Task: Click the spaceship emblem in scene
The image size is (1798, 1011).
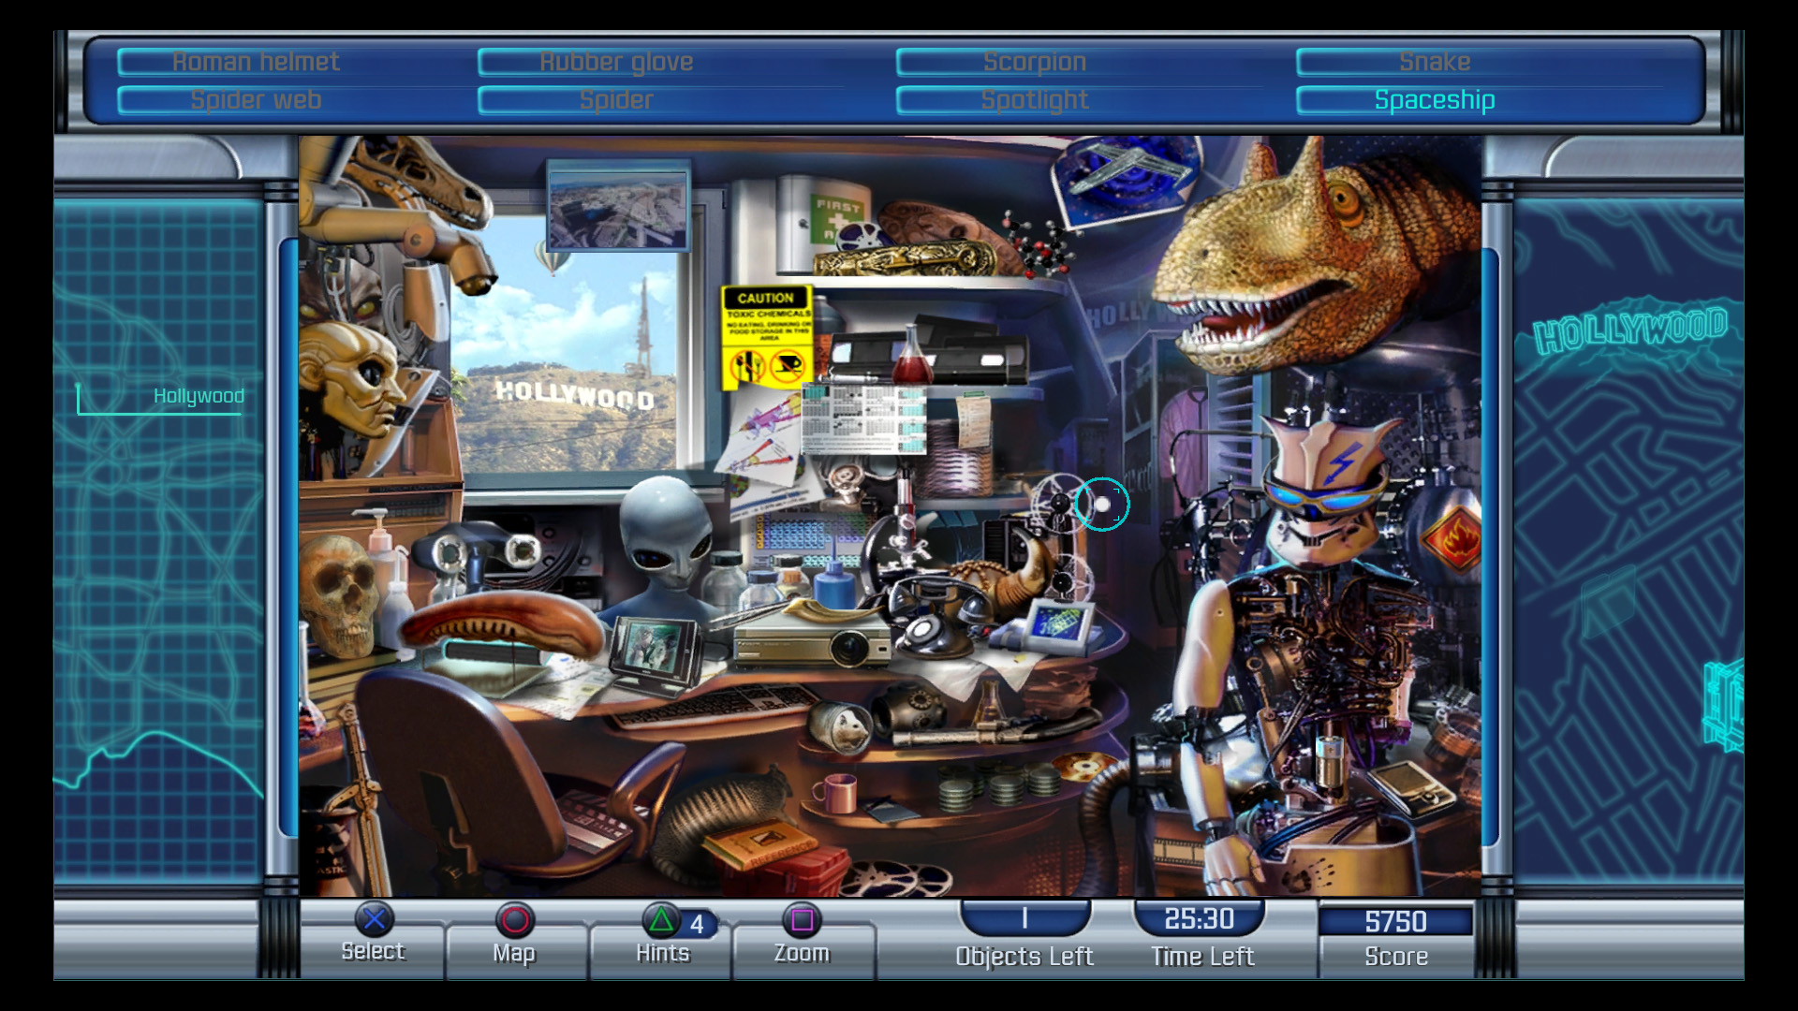Action: pyautogui.click(x=1127, y=178)
